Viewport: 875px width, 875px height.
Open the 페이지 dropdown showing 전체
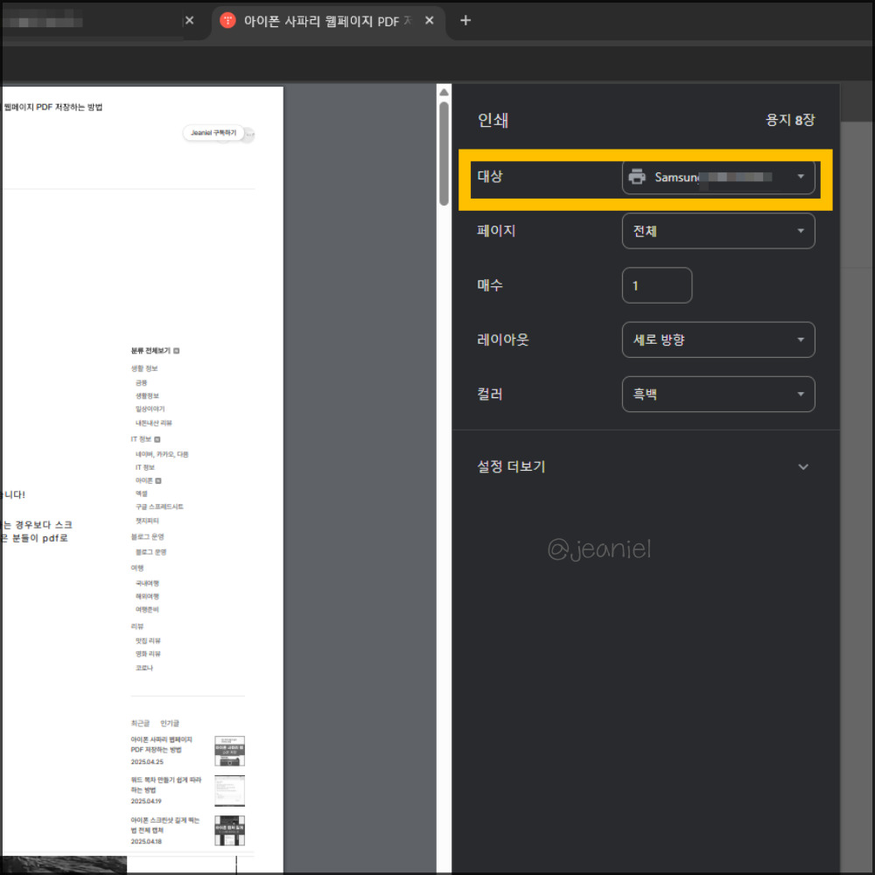click(x=718, y=231)
